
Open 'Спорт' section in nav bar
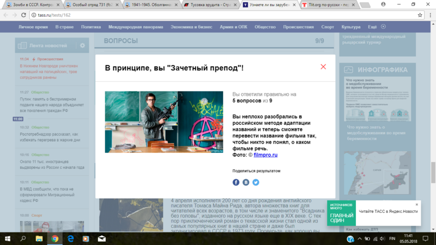tap(328, 27)
